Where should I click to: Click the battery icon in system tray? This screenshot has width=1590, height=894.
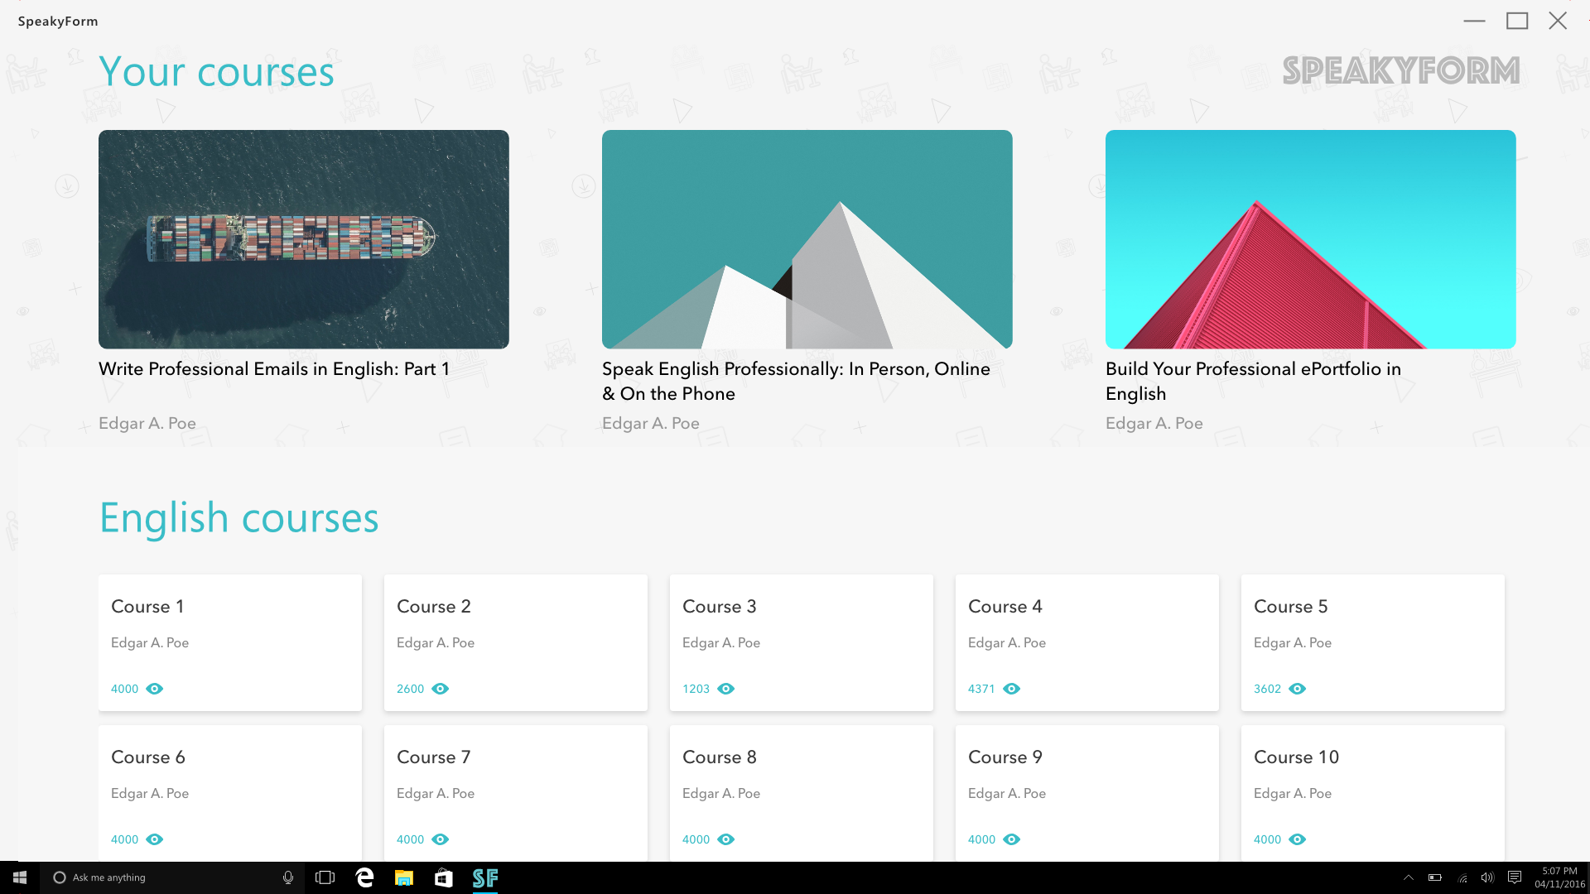click(x=1435, y=877)
